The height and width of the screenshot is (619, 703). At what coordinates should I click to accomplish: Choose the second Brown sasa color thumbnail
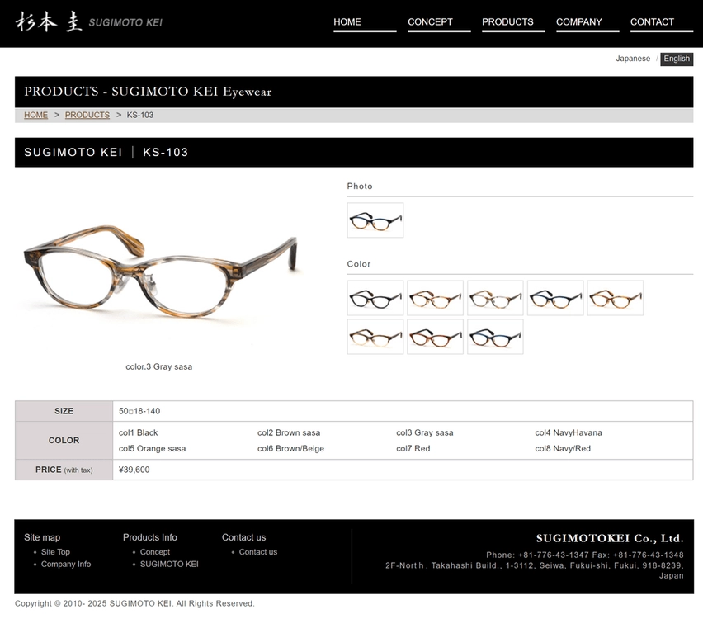[436, 298]
